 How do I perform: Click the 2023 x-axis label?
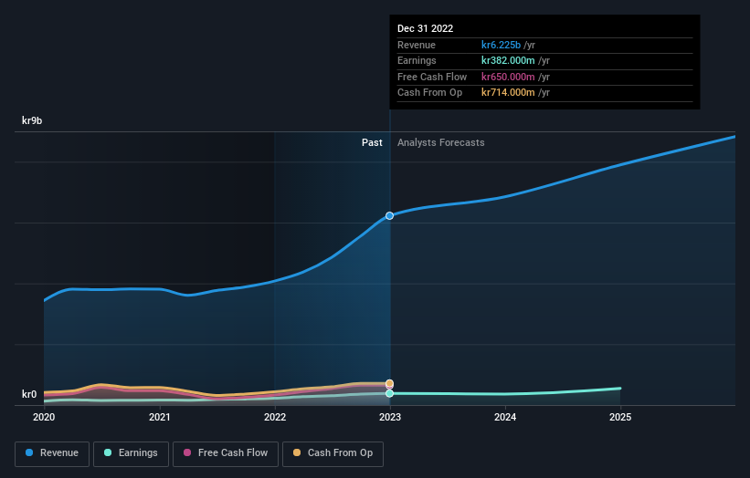[x=390, y=418]
